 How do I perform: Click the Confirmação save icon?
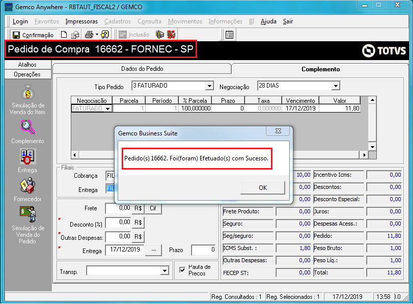(16, 35)
